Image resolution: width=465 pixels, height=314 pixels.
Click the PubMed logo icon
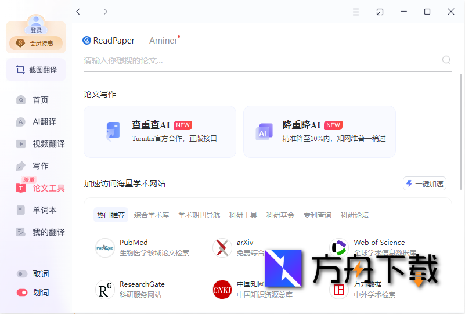click(x=105, y=248)
